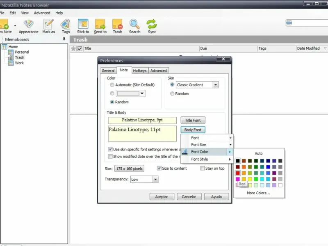The height and width of the screenshot is (246, 328).
Task: Toggle Use skin specific font settings checkbox
Action: [x=110, y=149]
